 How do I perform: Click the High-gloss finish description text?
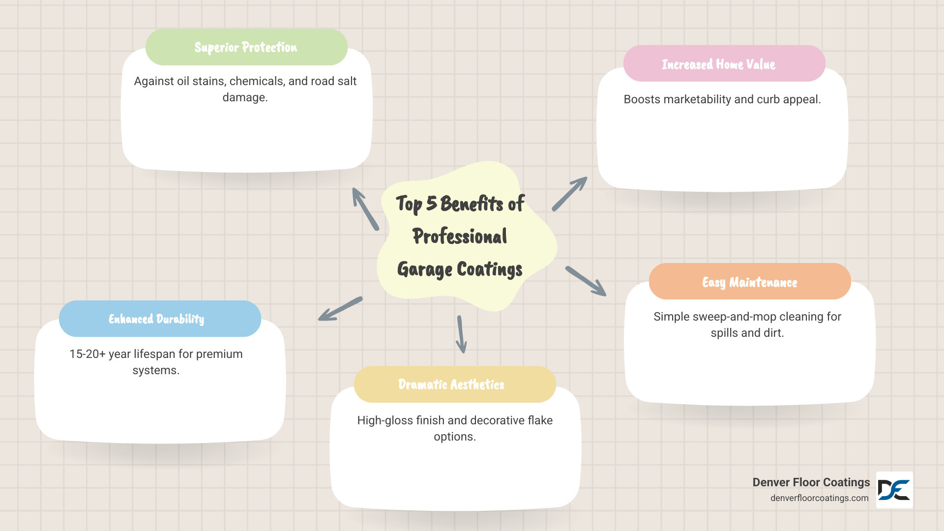tap(455, 428)
